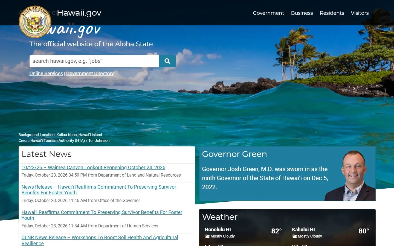
Task: Click the Latest News heading
Action: pyautogui.click(x=47, y=154)
